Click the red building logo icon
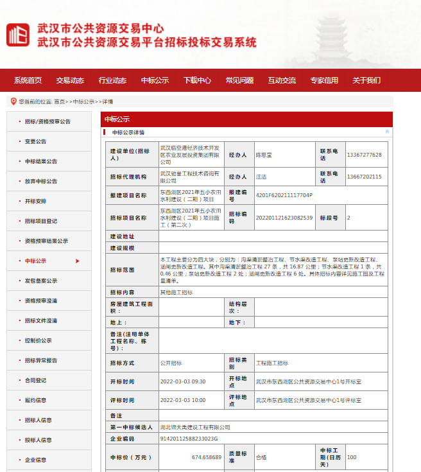Image resolution: width=421 pixels, height=472 pixels. [x=18, y=35]
